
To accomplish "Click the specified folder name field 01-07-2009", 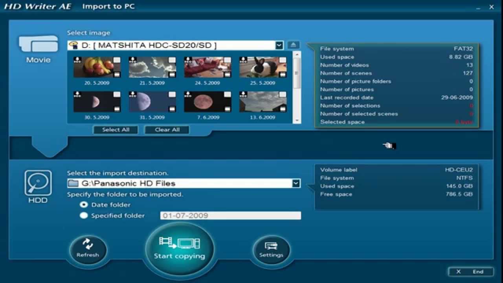I will (231, 215).
